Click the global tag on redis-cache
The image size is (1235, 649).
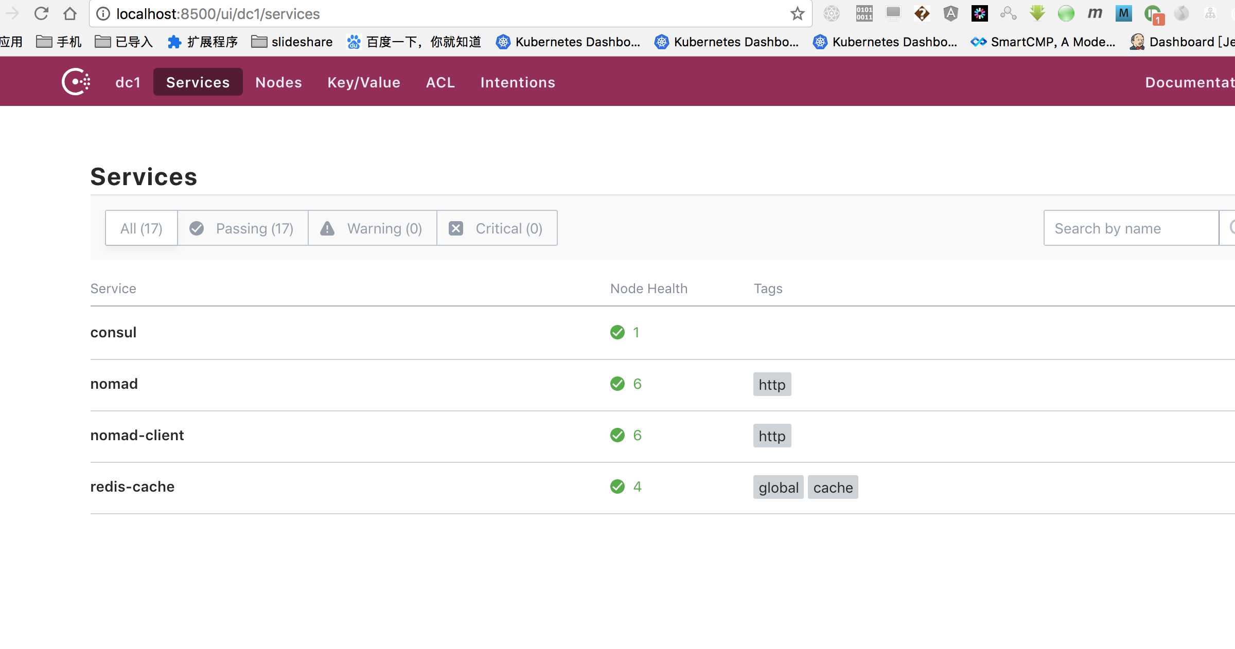[779, 487]
